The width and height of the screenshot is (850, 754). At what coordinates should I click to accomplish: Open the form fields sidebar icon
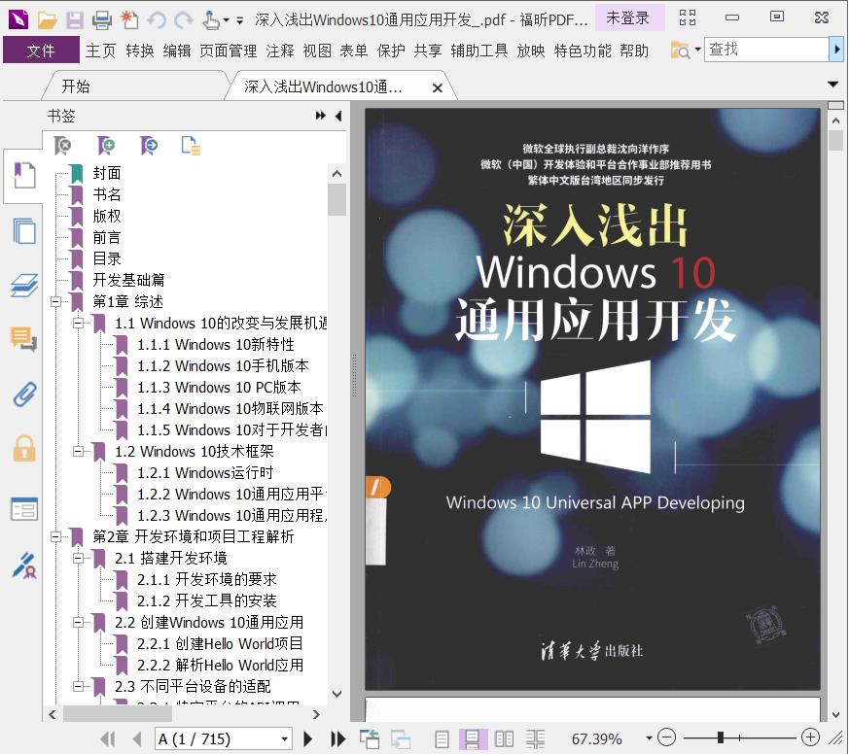tap(24, 509)
